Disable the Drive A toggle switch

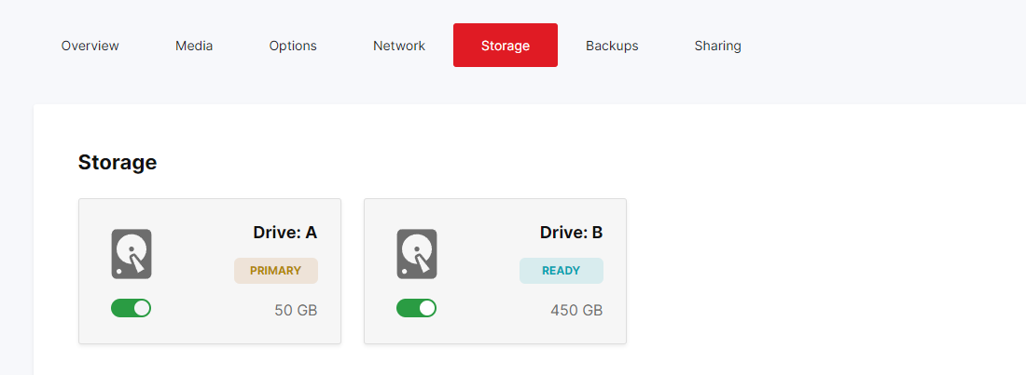coord(132,308)
